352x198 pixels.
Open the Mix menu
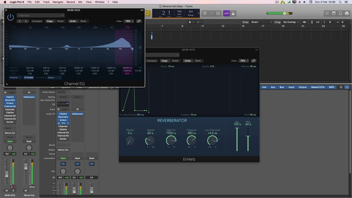tap(80, 2)
